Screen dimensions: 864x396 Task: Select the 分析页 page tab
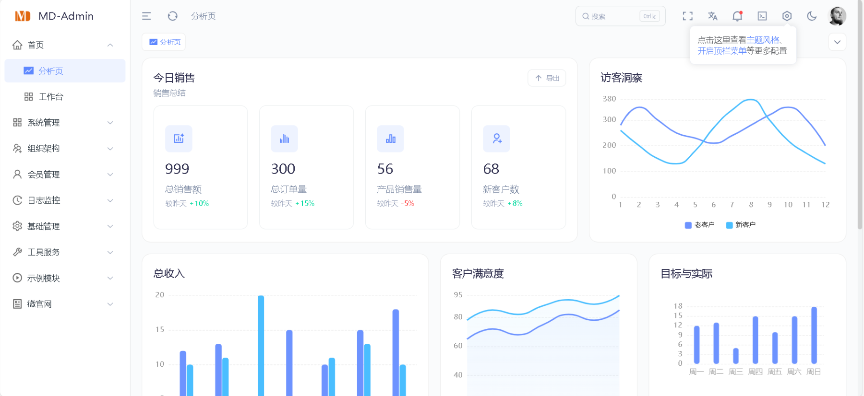(x=164, y=42)
